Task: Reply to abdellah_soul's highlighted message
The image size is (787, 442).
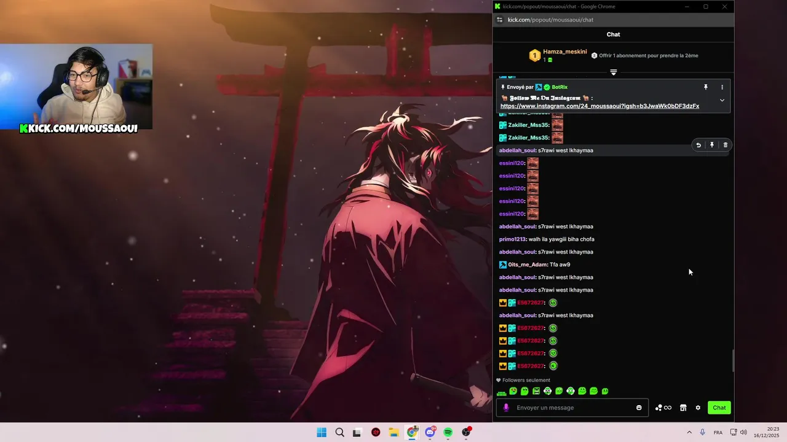Action: click(698, 145)
